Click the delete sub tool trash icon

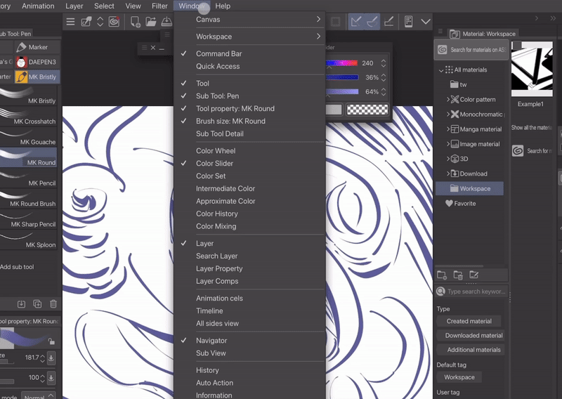click(x=53, y=304)
